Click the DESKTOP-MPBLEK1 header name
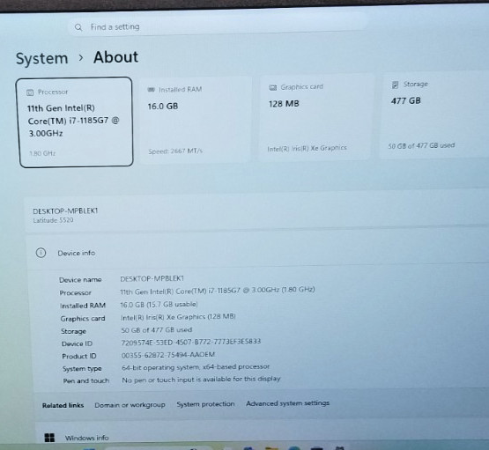489x450 pixels. coord(65,211)
